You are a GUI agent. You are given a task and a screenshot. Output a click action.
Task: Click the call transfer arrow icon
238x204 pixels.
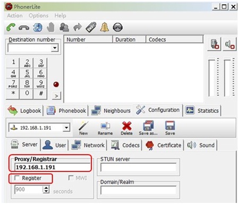[78, 28]
